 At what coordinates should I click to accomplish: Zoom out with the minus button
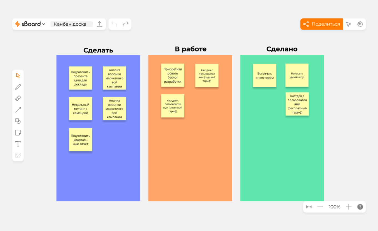pos(320,207)
